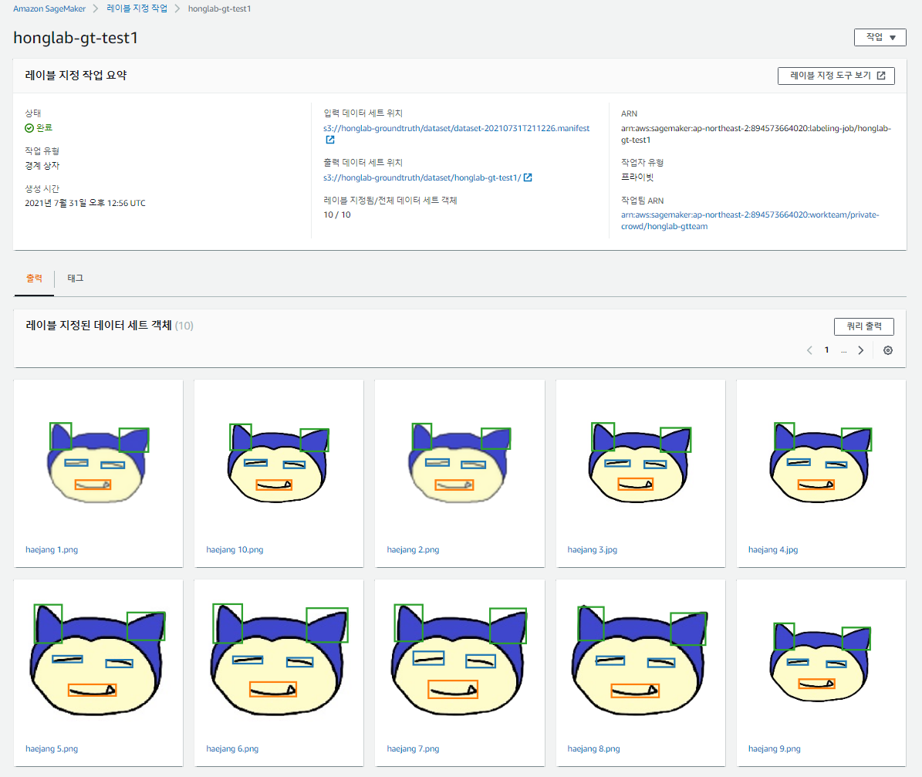The height and width of the screenshot is (777, 922).
Task: Open the haejang 6.png file link
Action: (x=232, y=748)
